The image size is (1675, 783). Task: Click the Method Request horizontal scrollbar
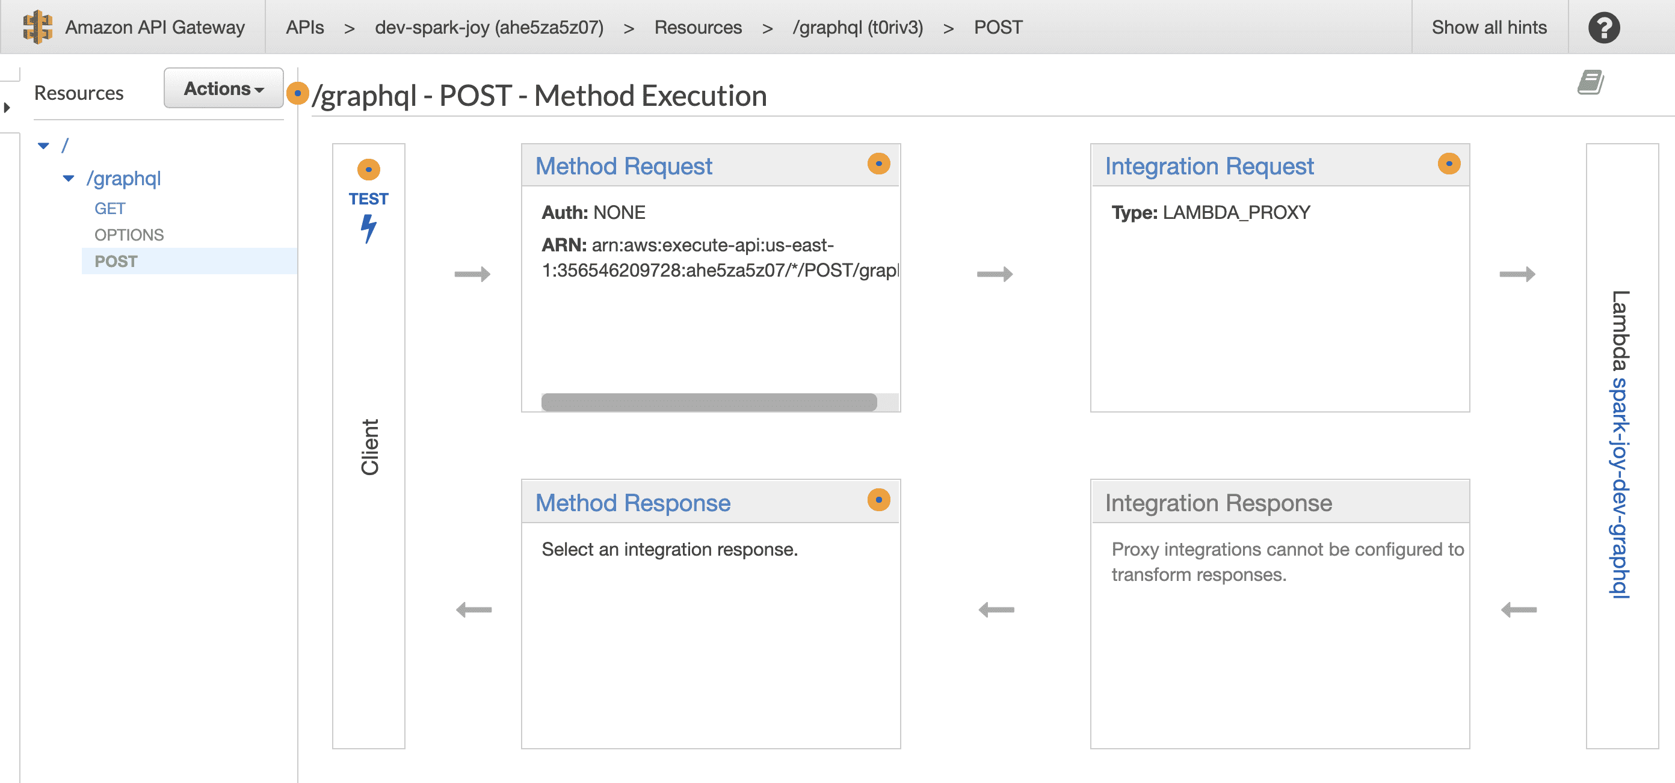coord(708,402)
